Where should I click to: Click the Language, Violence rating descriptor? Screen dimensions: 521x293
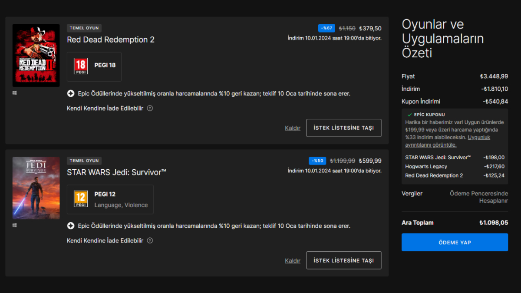click(121, 205)
